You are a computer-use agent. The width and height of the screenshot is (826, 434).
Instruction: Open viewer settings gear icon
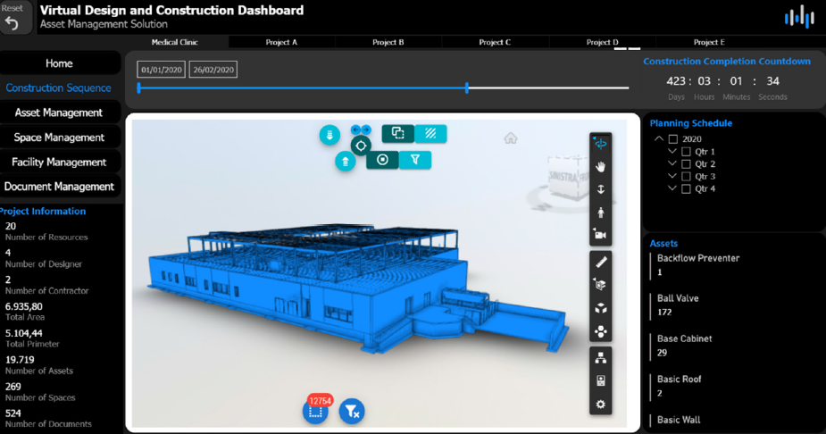coord(601,405)
